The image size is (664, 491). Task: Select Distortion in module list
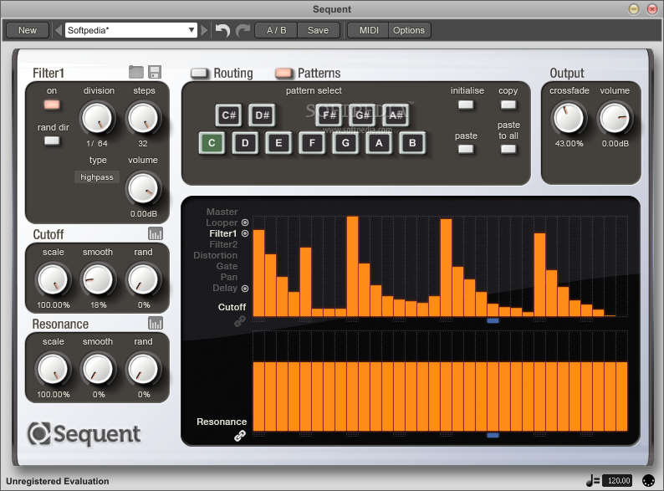click(x=215, y=255)
